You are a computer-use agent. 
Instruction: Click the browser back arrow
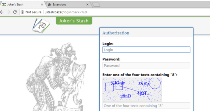pyautogui.click(x=2, y=12)
